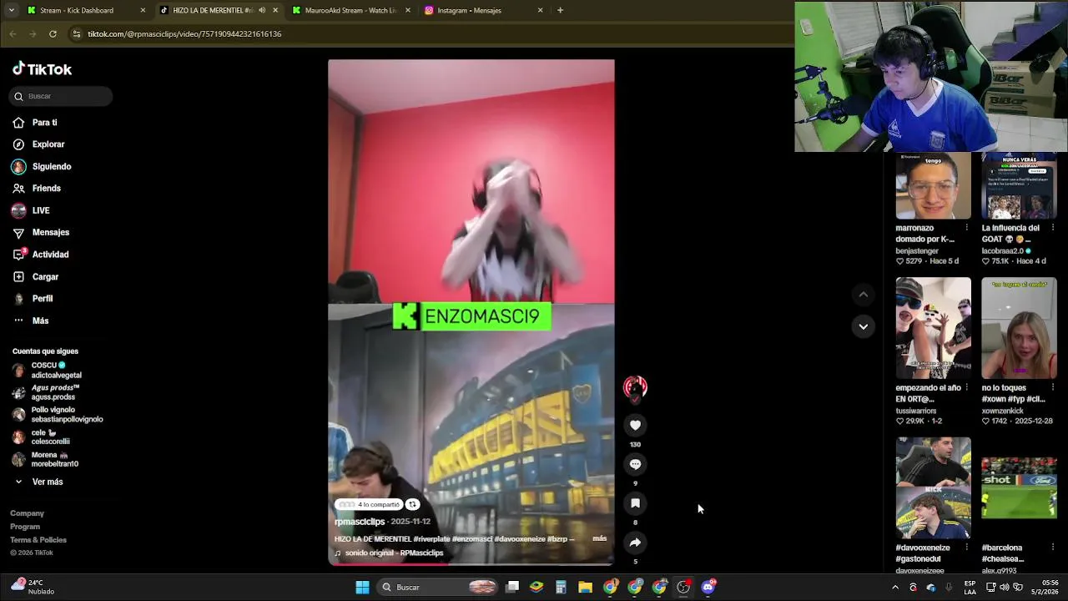Image resolution: width=1068 pixels, height=601 pixels.
Task: Click the TikTok Buscar search field
Action: point(62,96)
